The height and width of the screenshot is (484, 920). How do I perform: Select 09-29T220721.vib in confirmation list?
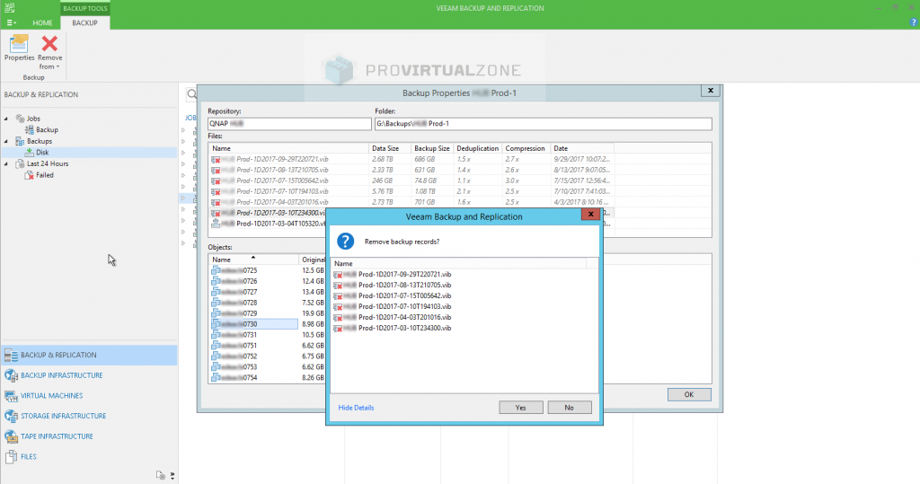point(393,275)
